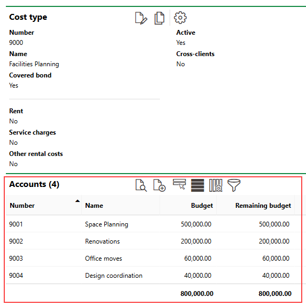This screenshot has height=305, width=306.
Task: Open Cost type settings gear
Action: click(180, 18)
